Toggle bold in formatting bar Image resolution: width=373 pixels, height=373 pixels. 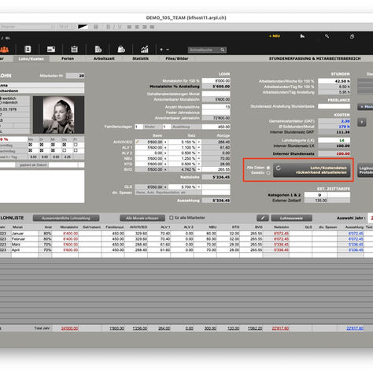click(x=108, y=27)
